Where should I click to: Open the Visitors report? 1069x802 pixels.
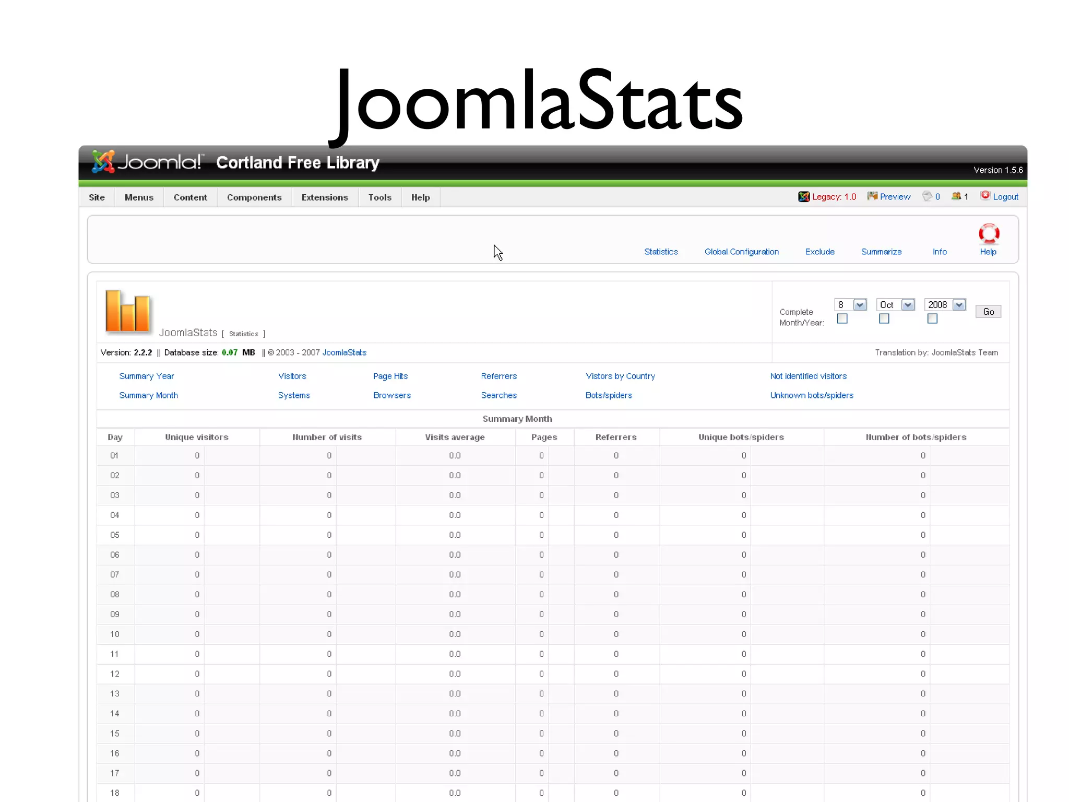tap(292, 376)
